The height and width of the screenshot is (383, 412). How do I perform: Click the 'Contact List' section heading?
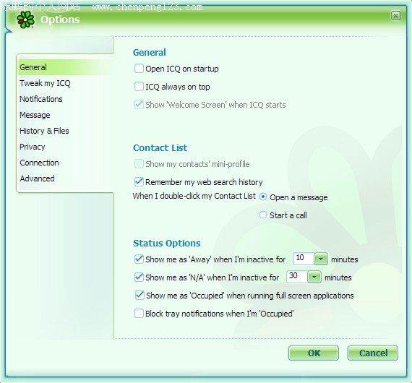pos(160,148)
